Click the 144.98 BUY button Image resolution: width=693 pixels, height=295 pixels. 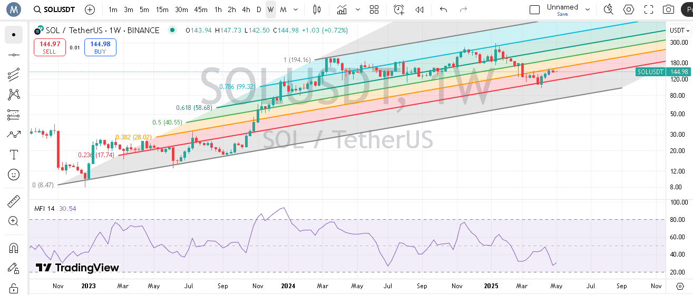coord(100,47)
